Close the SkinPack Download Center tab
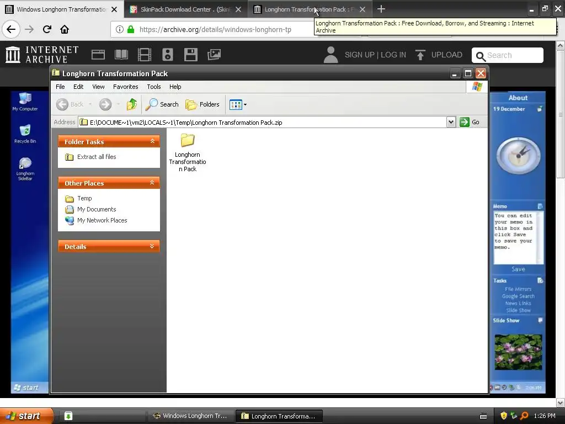565x424 pixels. tap(238, 9)
